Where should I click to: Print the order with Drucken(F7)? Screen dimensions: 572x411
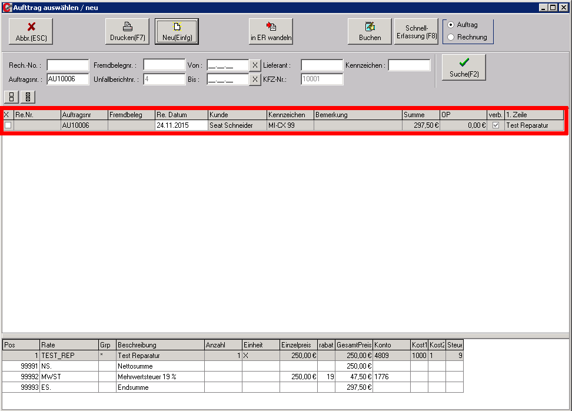pyautogui.click(x=127, y=31)
